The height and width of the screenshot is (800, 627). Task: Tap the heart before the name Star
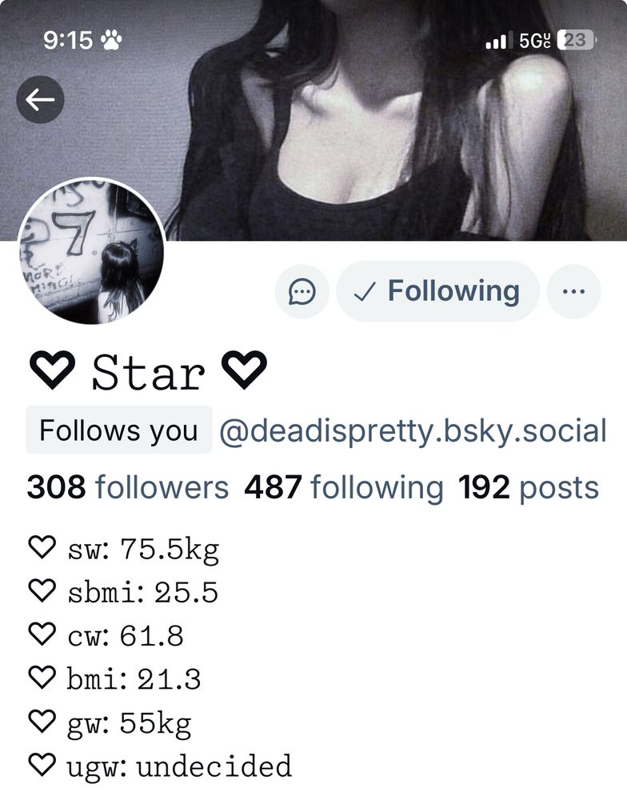pos(52,370)
